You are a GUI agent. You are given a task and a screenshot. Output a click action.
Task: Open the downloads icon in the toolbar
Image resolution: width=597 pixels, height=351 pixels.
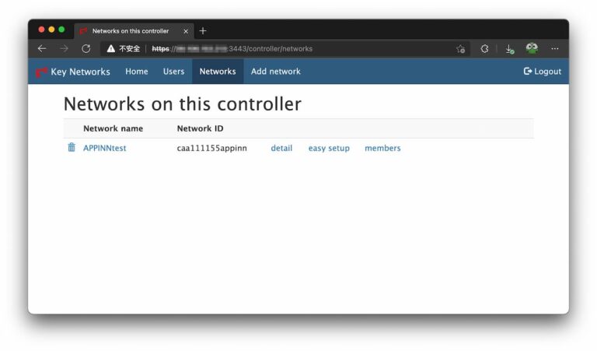point(509,48)
